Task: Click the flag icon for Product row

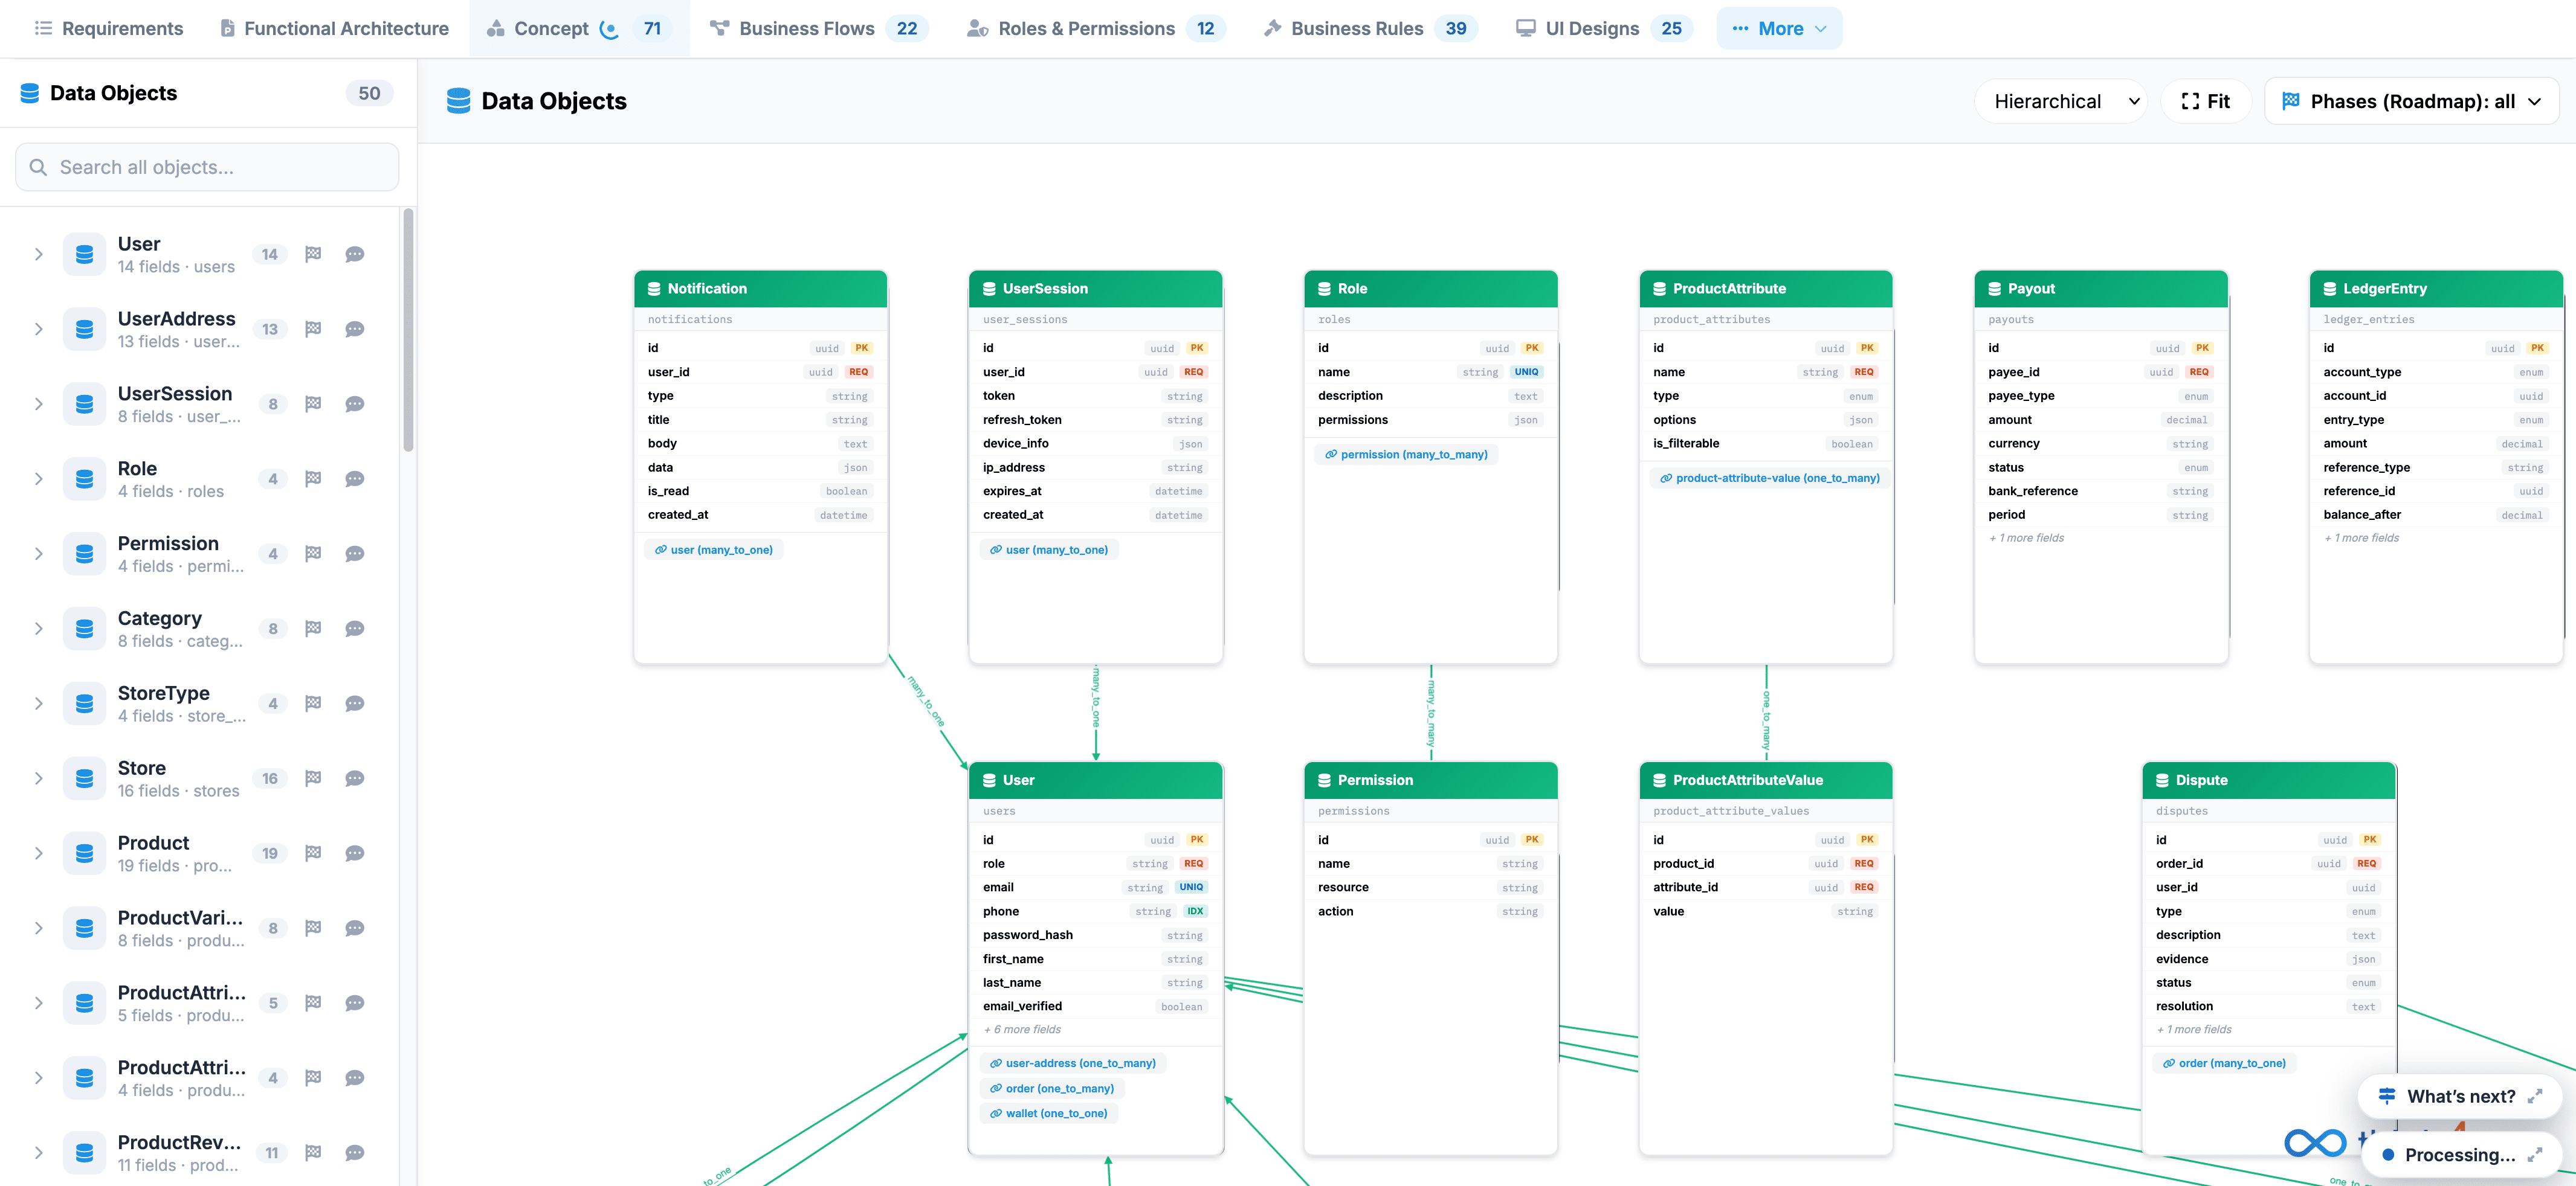Action: [x=313, y=853]
